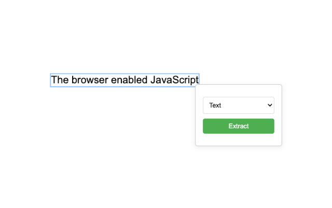Click the capital "J" in JavaScript

[x=154, y=80]
